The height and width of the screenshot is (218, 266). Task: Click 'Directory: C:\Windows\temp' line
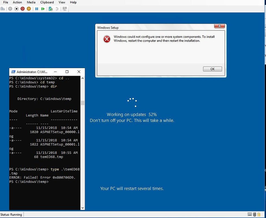click(45, 99)
